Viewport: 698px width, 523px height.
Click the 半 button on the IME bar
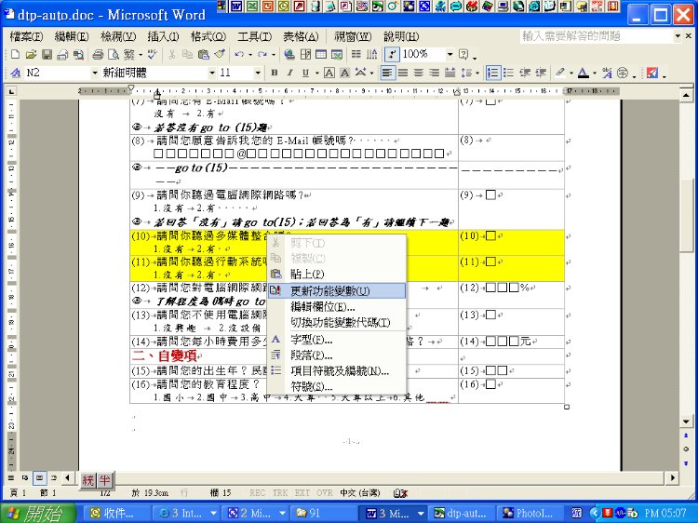click(x=104, y=480)
